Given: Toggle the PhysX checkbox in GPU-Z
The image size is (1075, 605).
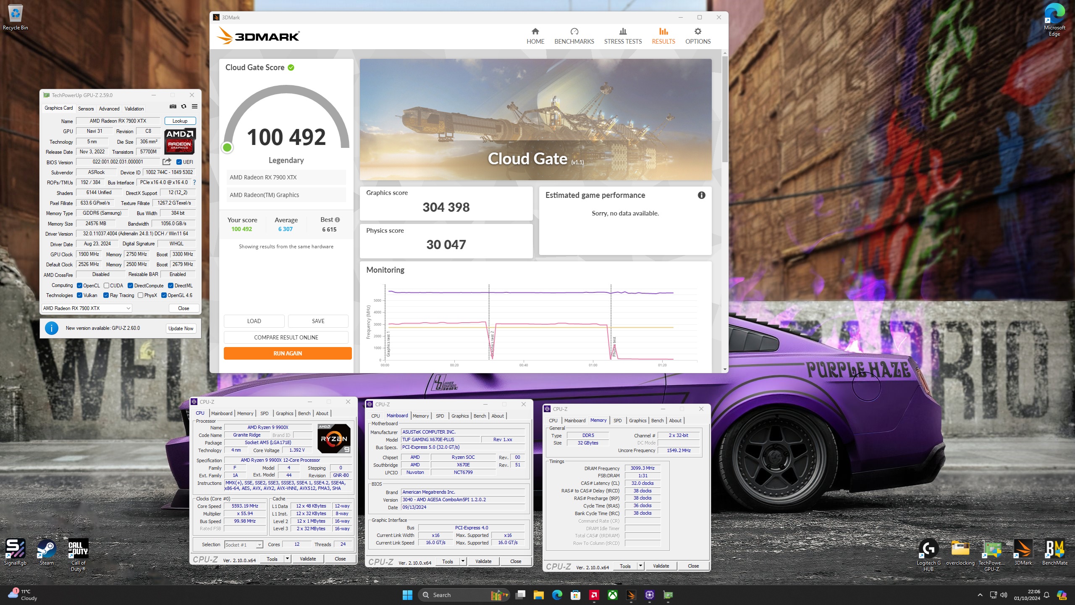Looking at the screenshot, I should click(x=140, y=295).
